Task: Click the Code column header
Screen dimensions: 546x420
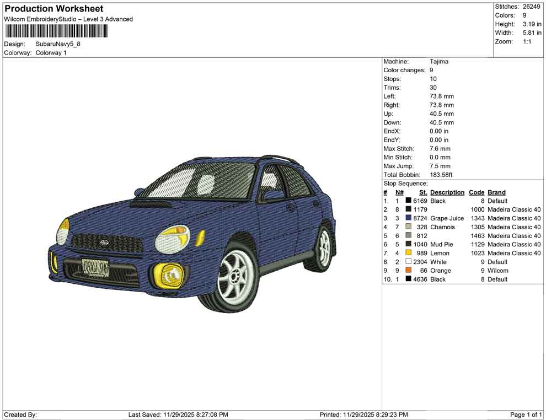Action: tap(477, 192)
